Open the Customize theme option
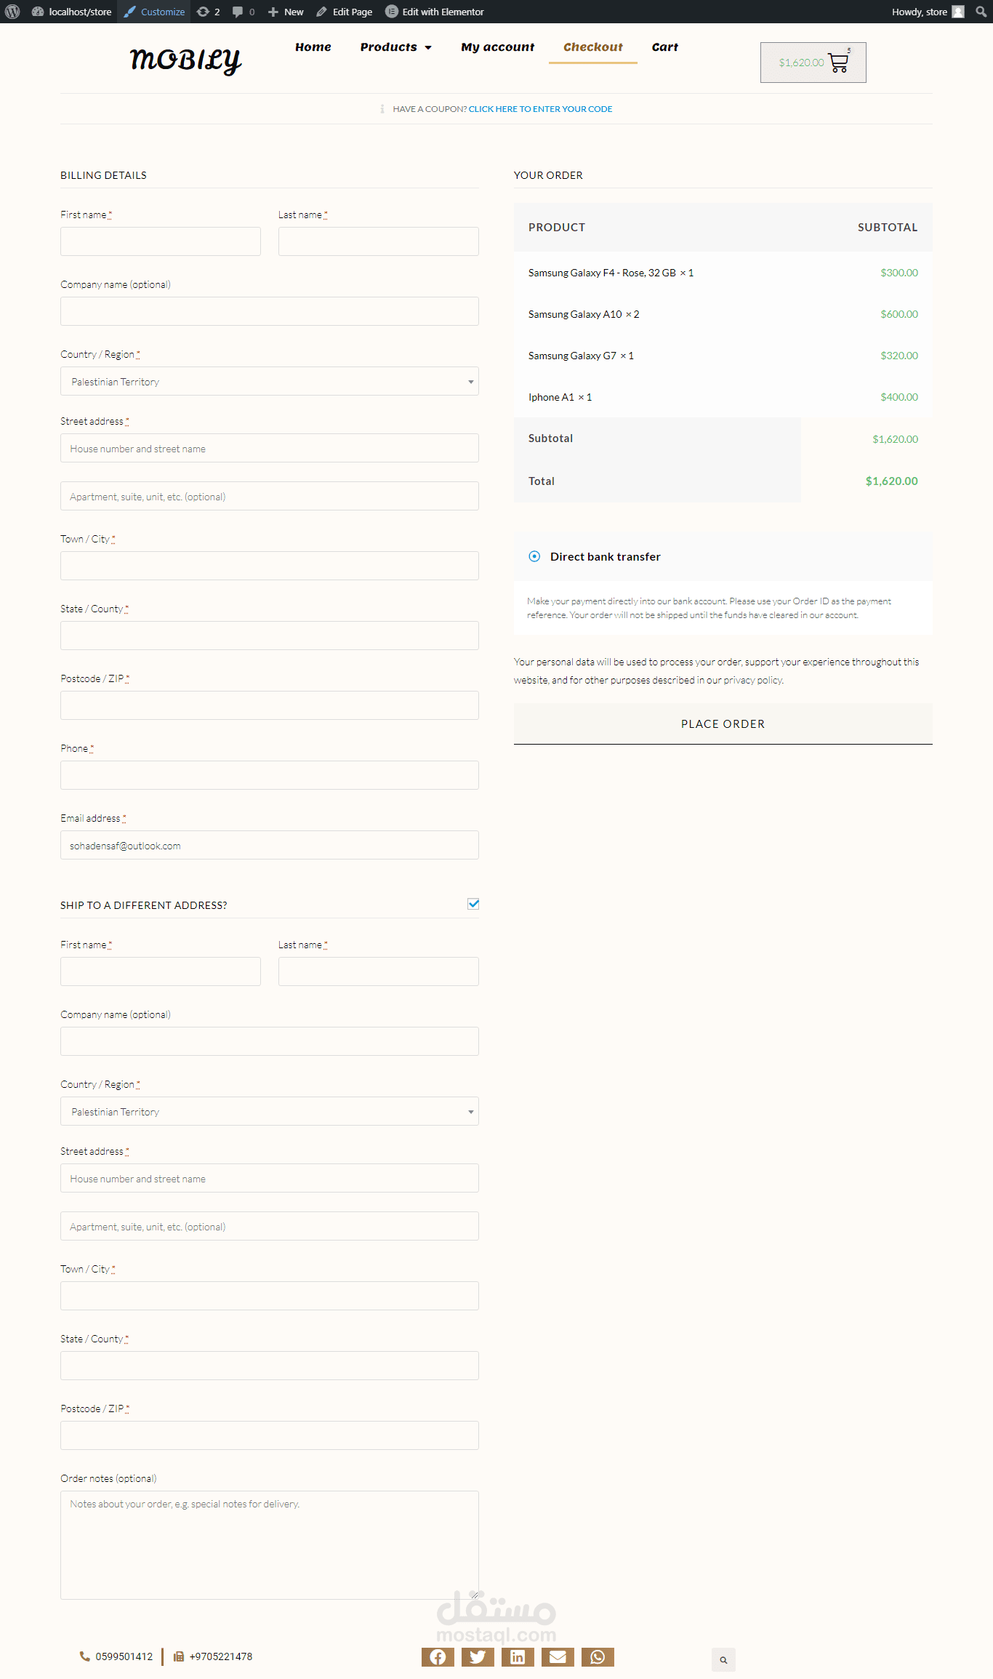993x1679 pixels. pos(154,12)
